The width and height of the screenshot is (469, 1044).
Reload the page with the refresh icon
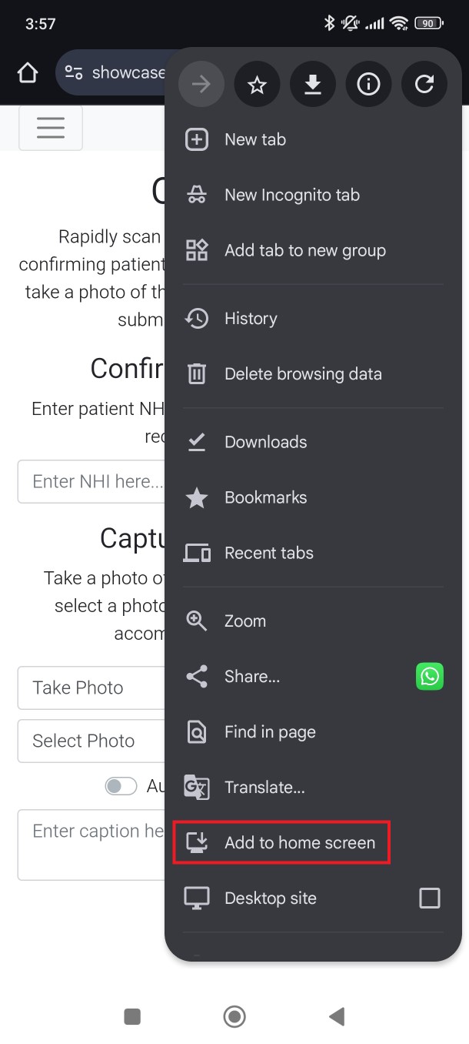tap(424, 85)
